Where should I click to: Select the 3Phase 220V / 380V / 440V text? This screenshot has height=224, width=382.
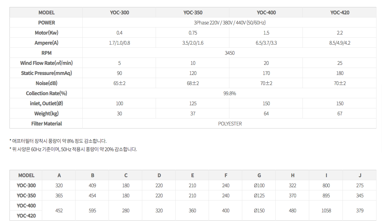[229, 23]
